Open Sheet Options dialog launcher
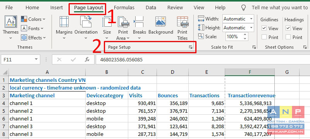The height and width of the screenshot is (139, 310). pyautogui.click(x=305, y=47)
